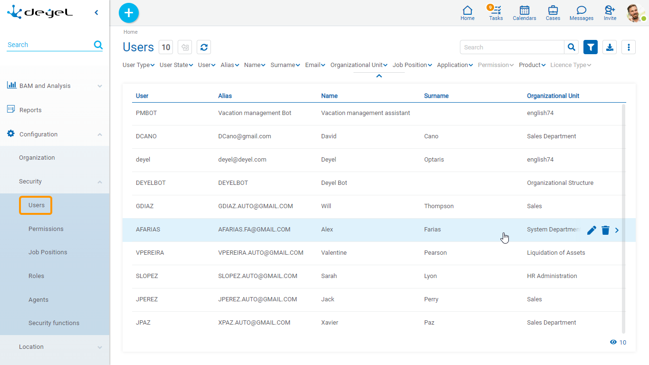Open the User Type filter dropdown
This screenshot has width=649, height=365.
tap(138, 65)
